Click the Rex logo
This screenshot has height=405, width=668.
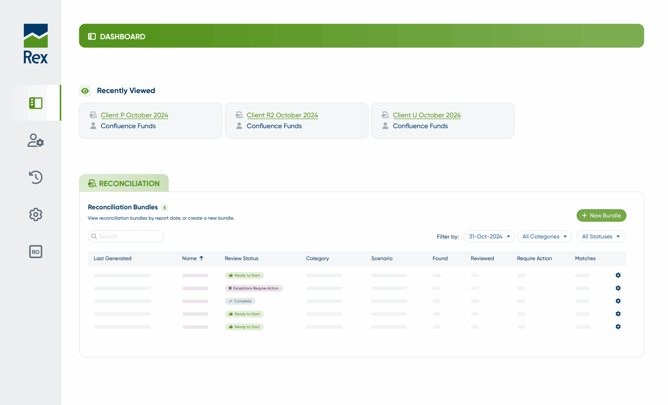pos(35,44)
